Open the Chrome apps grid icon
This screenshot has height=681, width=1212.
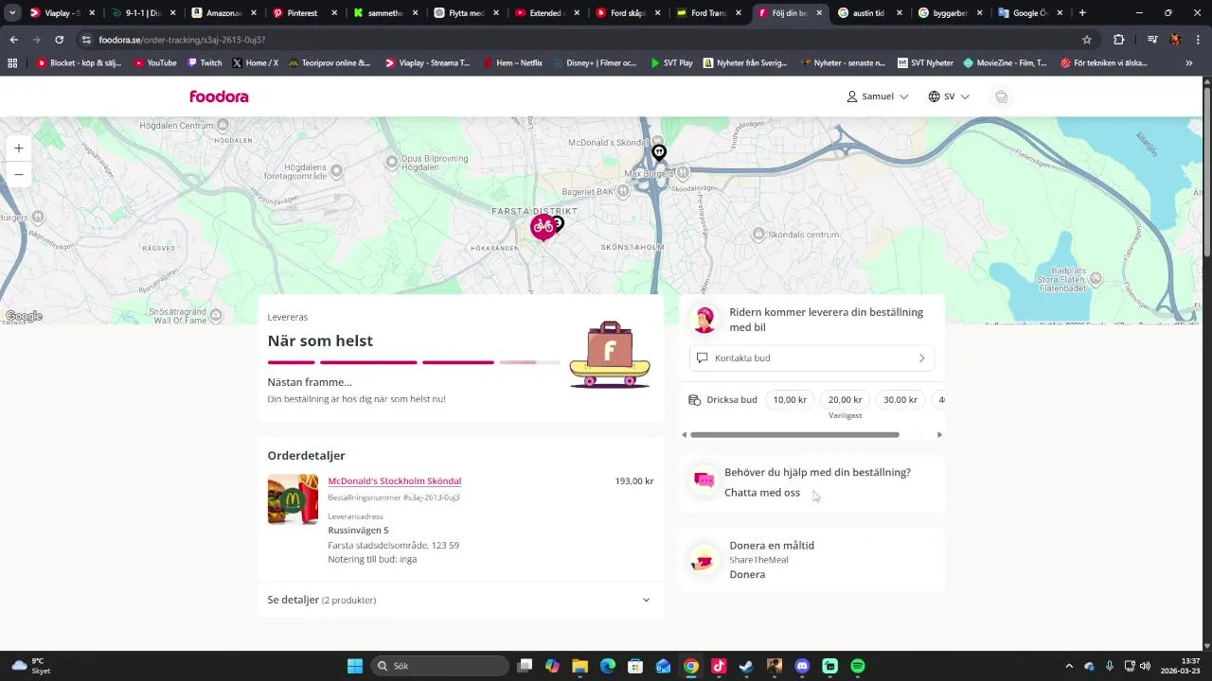point(12,63)
